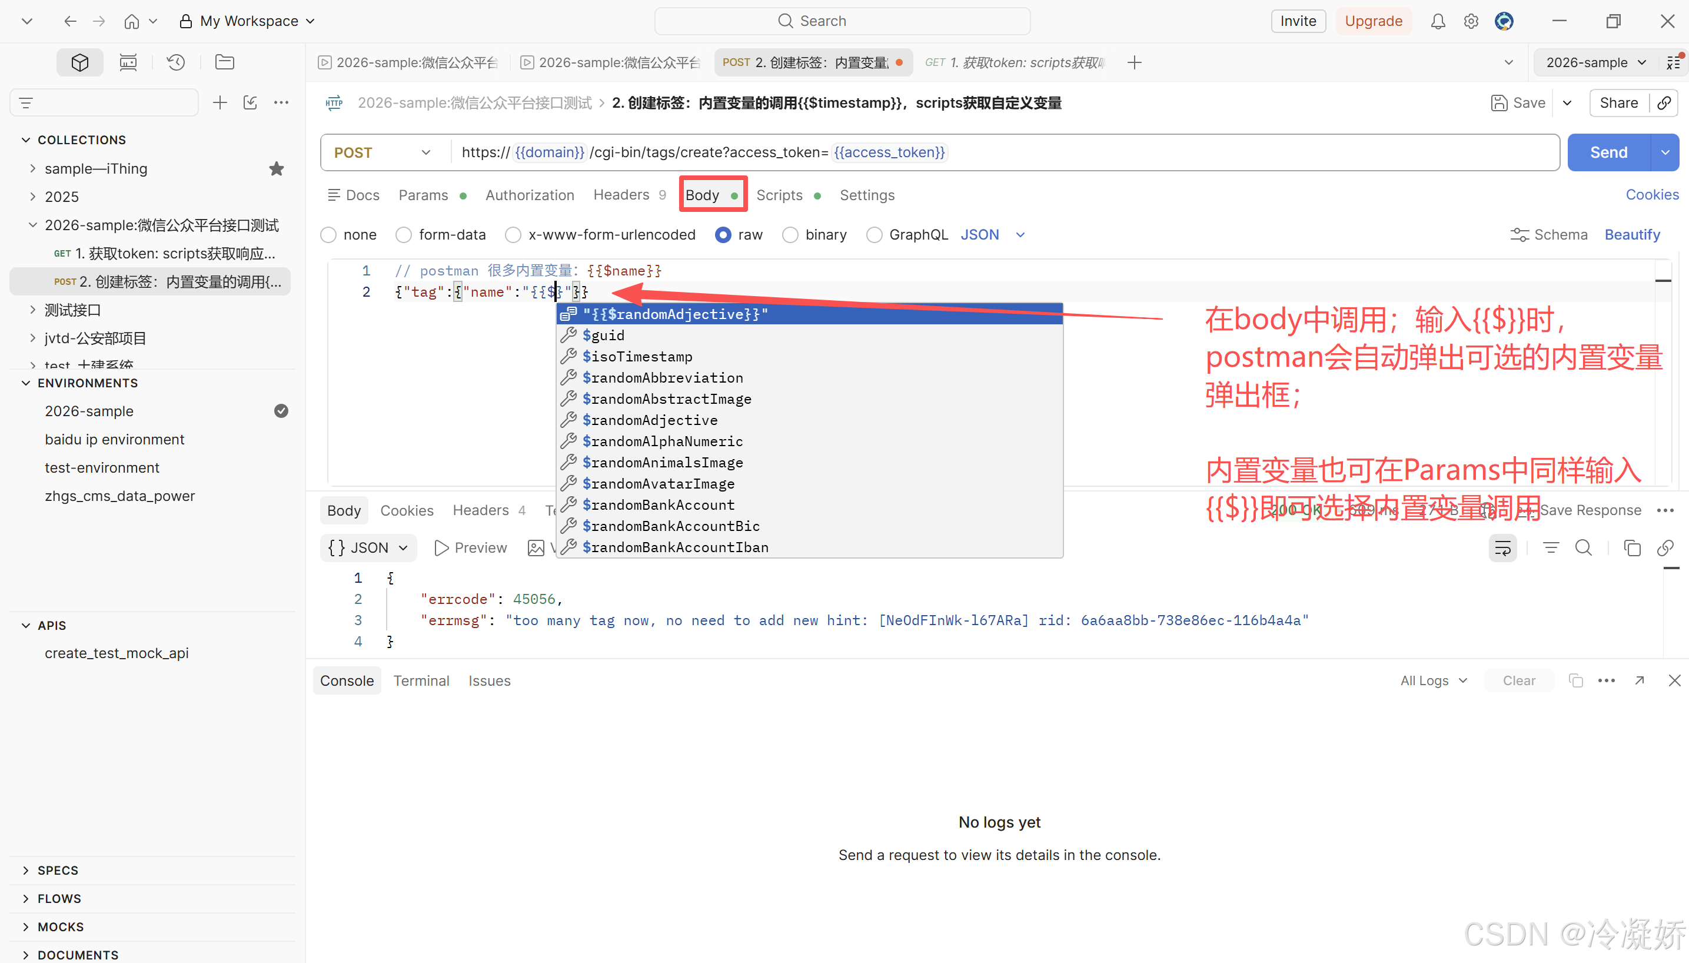Click the response filter icon
Image resolution: width=1689 pixels, height=963 pixels.
click(1551, 547)
